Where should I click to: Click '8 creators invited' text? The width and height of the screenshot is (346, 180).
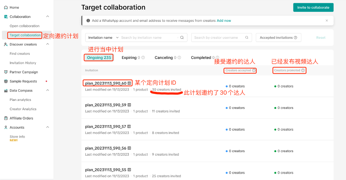click(165, 133)
